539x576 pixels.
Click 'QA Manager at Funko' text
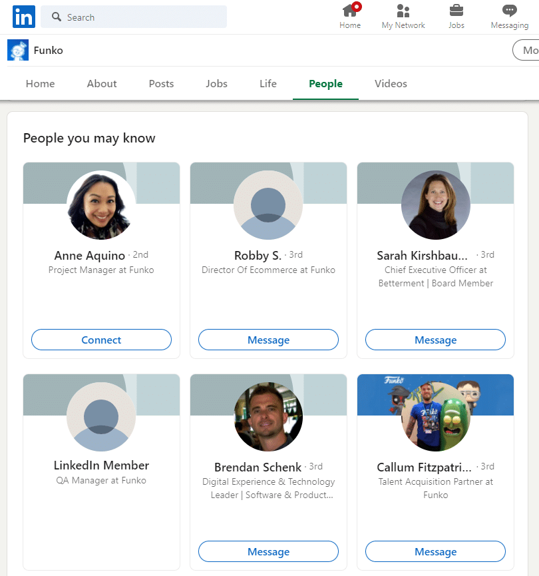pyautogui.click(x=101, y=481)
